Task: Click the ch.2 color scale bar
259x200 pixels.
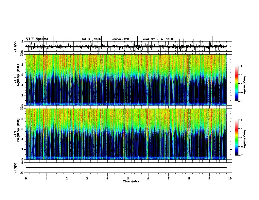Action: pyautogui.click(x=236, y=138)
